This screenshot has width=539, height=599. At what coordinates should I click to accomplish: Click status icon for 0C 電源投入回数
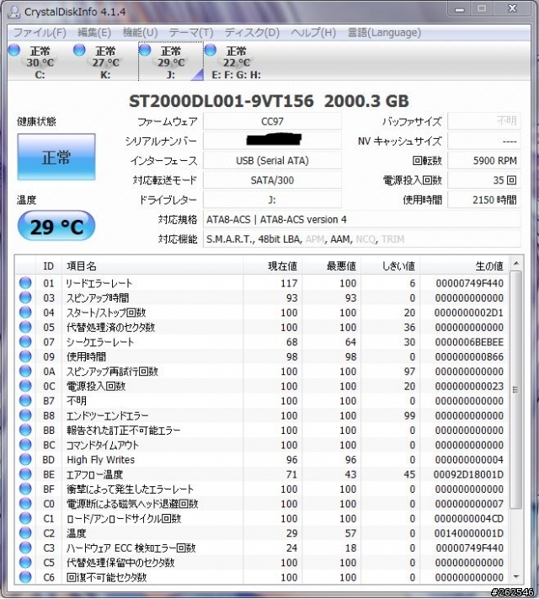[25, 386]
